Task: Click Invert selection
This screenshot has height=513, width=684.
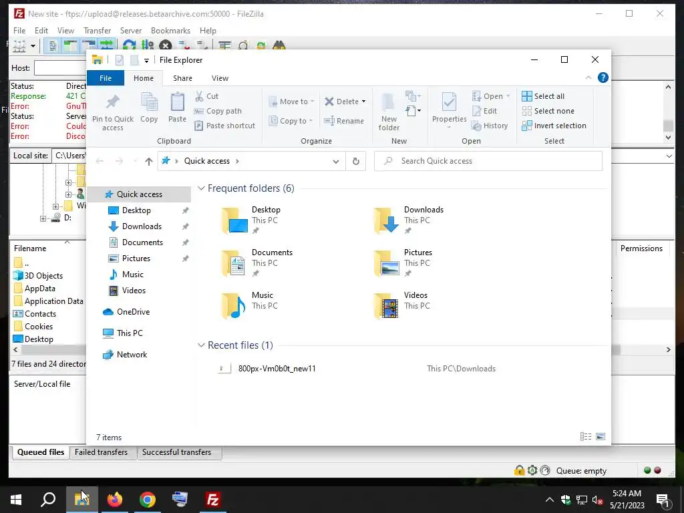Action: pyautogui.click(x=554, y=126)
